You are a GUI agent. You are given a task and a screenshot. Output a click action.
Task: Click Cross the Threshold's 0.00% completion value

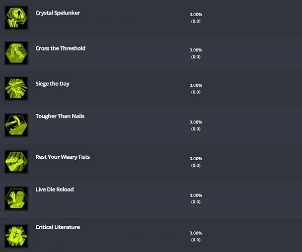pyautogui.click(x=196, y=50)
